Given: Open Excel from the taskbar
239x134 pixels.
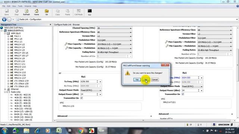Looking at the screenshot, I should coord(59,131).
